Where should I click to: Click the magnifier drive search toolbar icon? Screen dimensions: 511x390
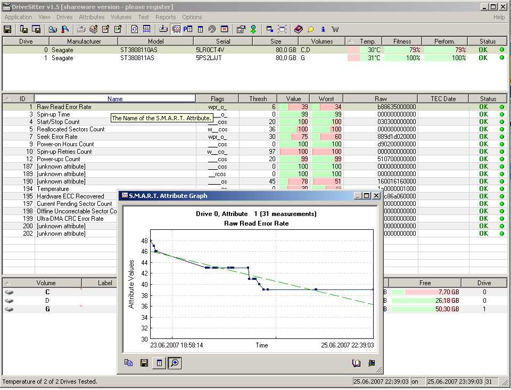point(53,29)
